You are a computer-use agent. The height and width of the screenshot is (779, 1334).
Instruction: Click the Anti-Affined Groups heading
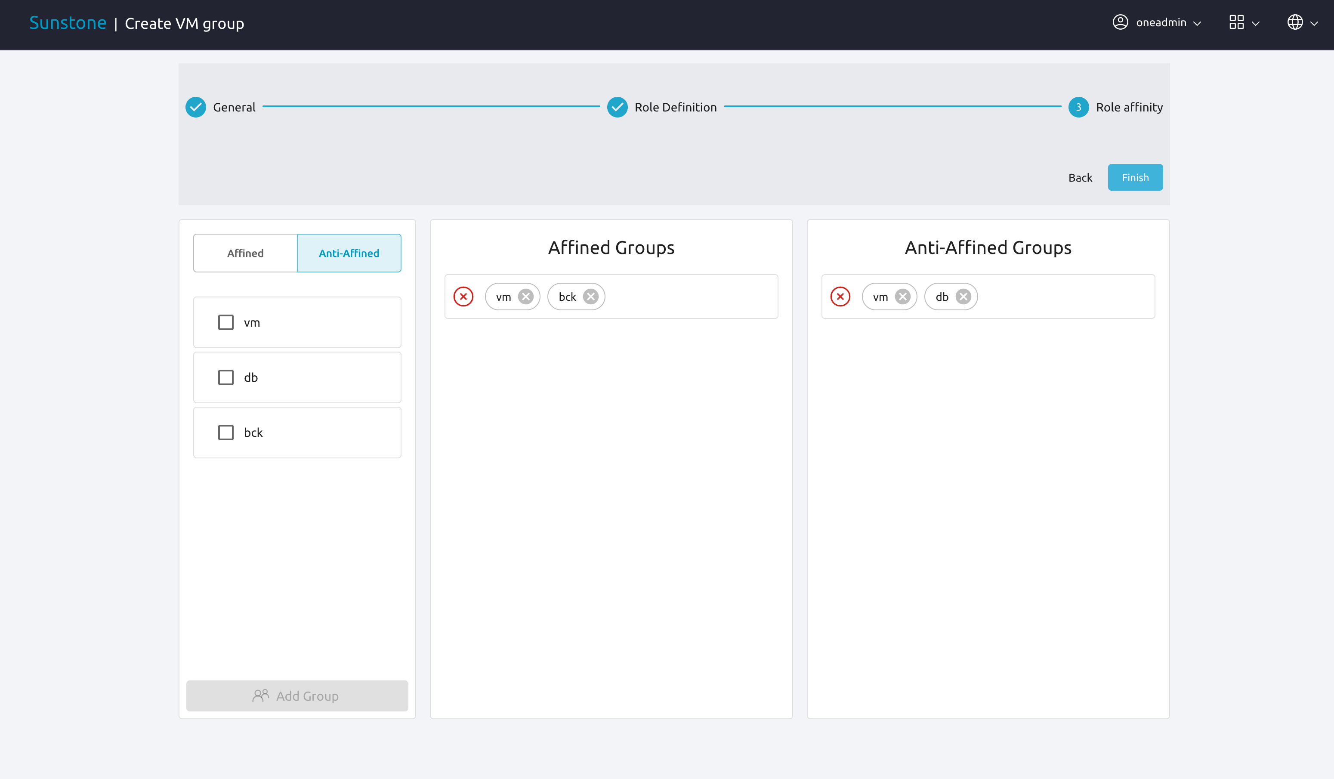tap(988, 248)
